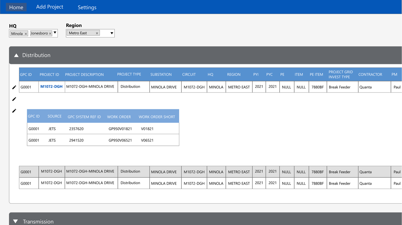The height and width of the screenshot is (225, 402).
Task: Click the second edit pencil icon
Action: (14, 99)
